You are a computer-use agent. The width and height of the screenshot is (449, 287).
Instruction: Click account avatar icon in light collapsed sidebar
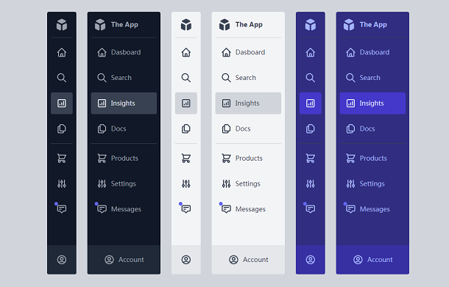[186, 260]
